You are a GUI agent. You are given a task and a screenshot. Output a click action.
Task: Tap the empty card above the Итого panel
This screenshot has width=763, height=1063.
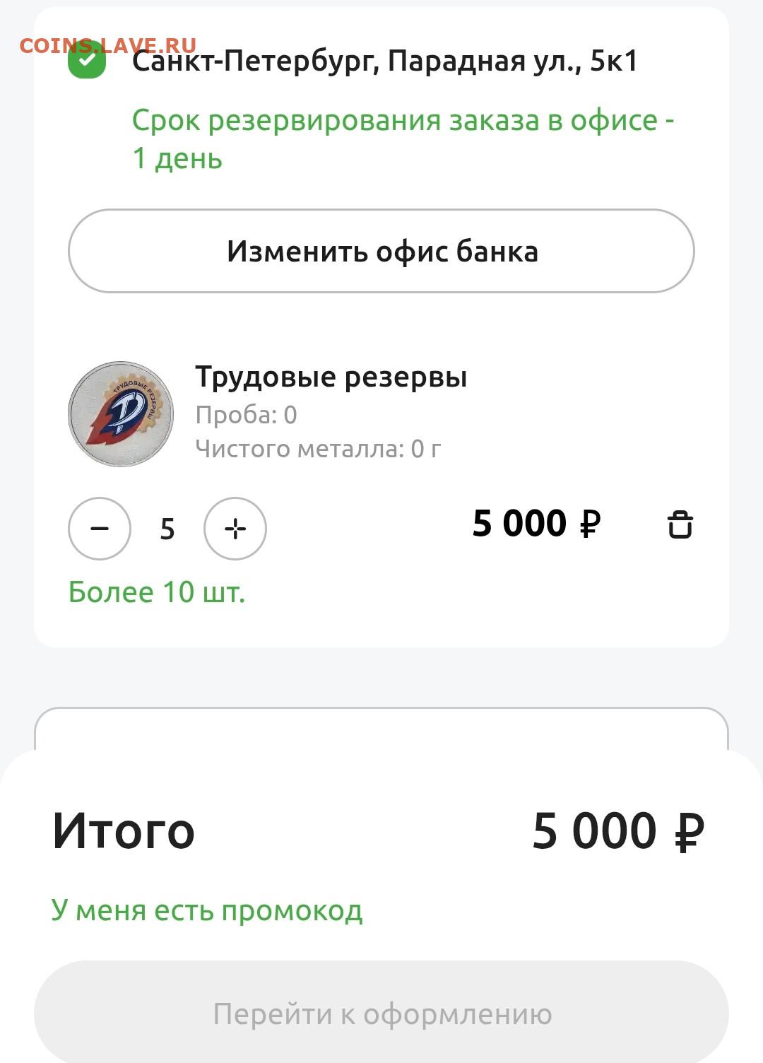(x=381, y=729)
